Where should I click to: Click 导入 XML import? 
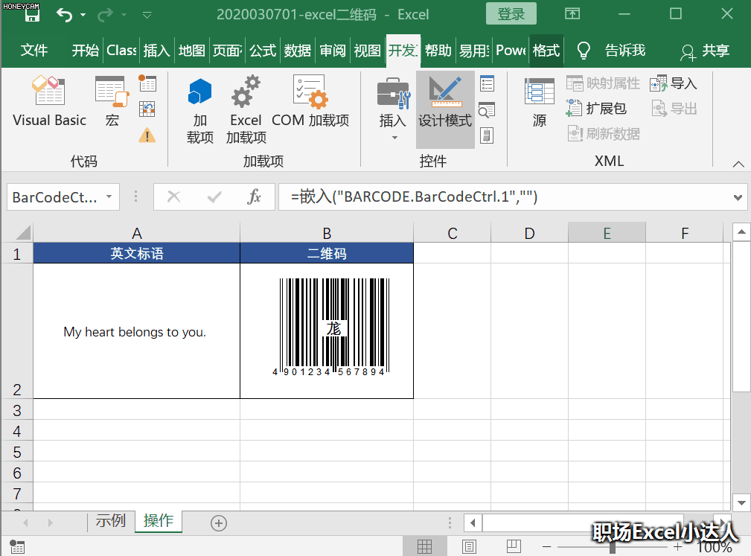(673, 83)
